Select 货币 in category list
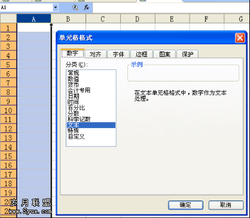This screenshot has width=250, height=218. pos(91,84)
